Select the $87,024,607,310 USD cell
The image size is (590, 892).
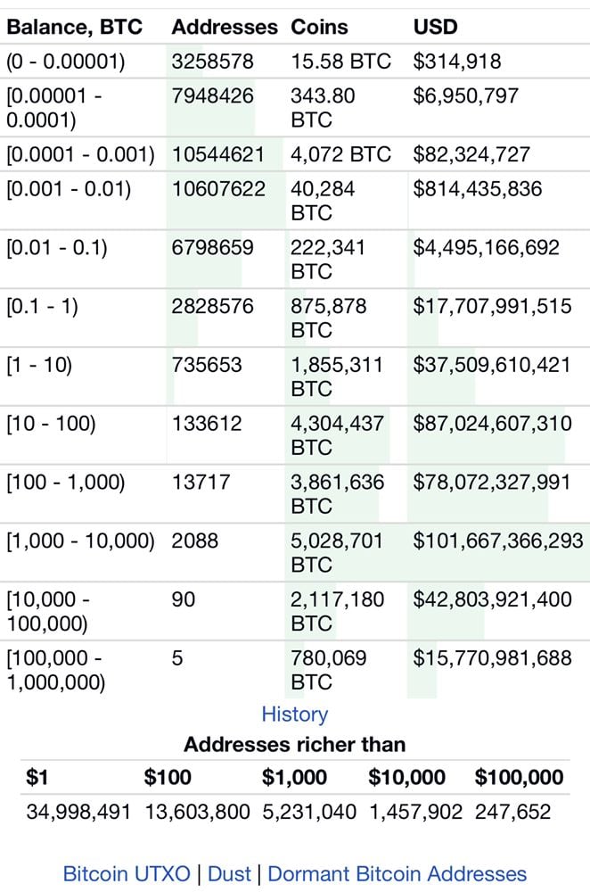pyautogui.click(x=492, y=424)
